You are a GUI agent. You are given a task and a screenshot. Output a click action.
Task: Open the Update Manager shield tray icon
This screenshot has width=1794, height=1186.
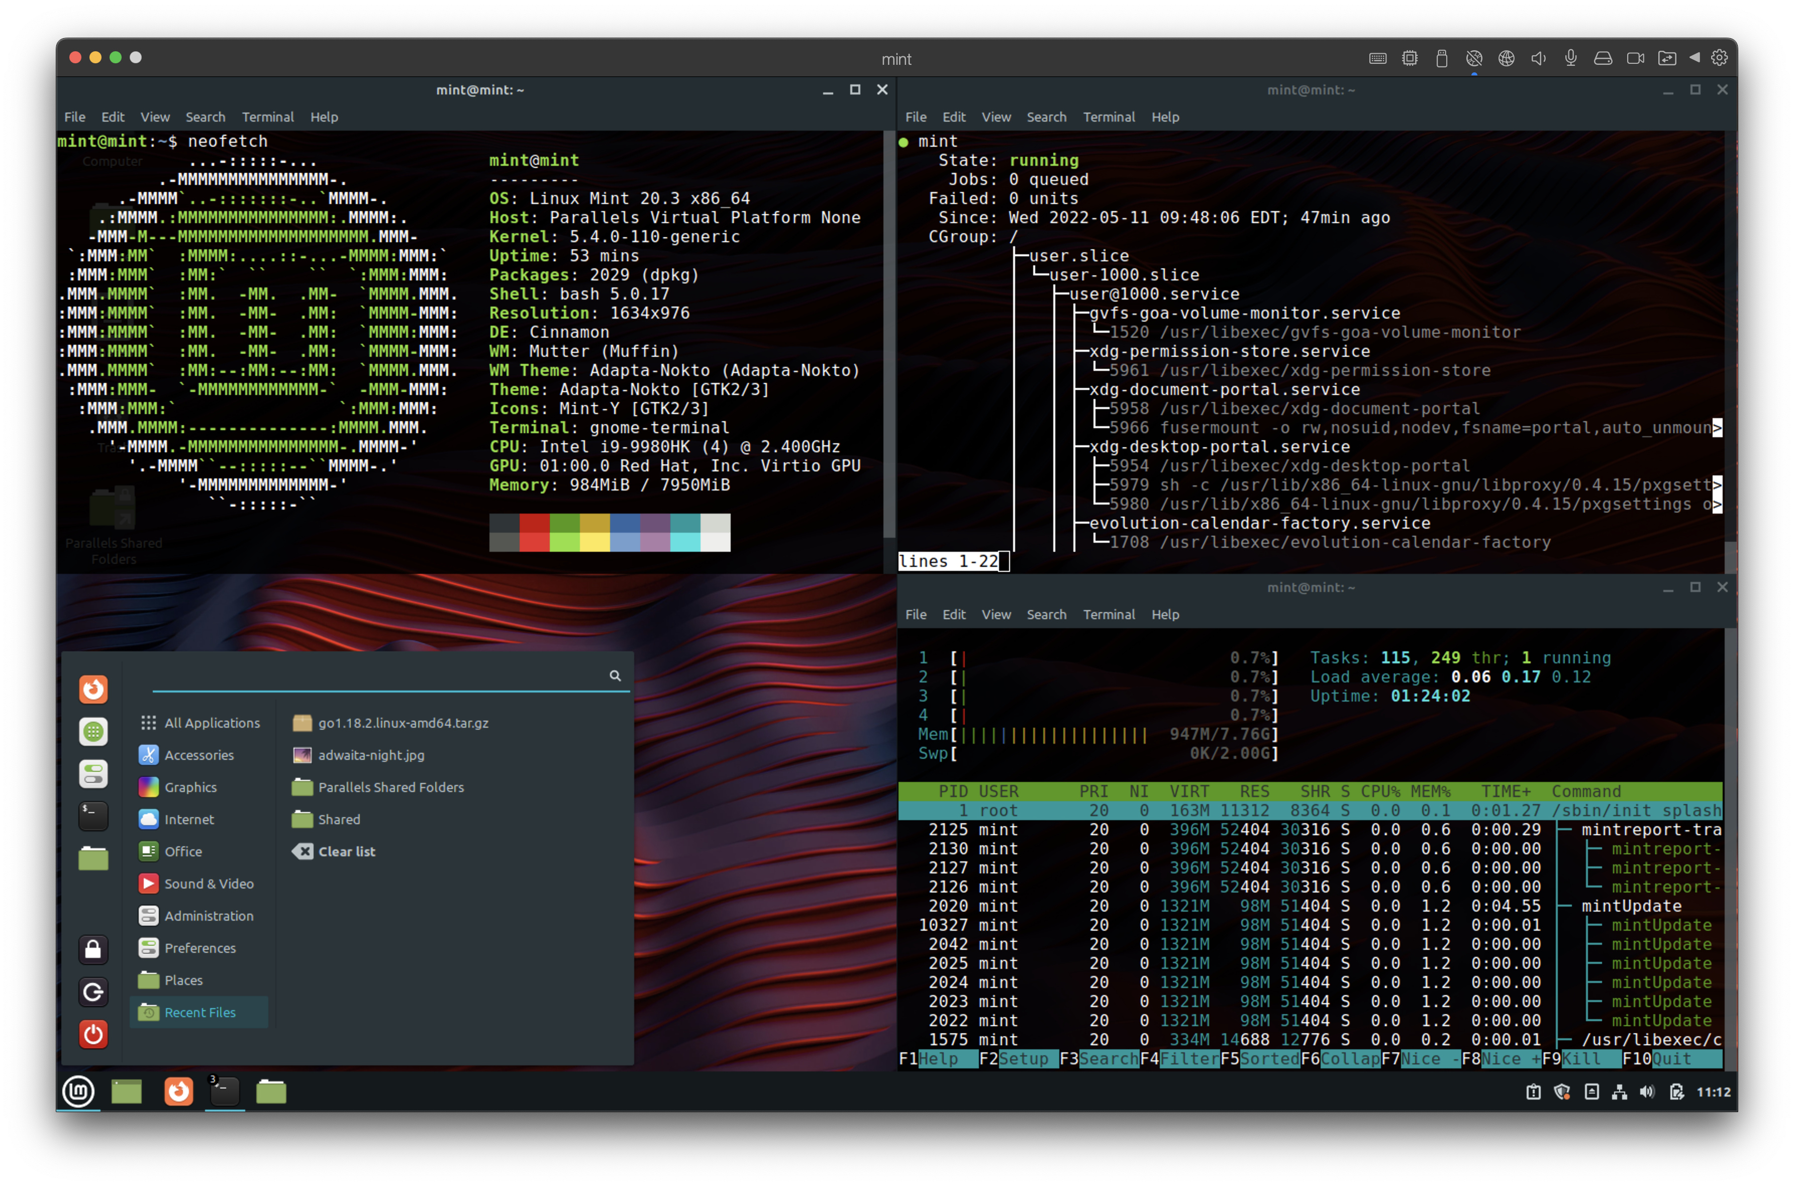point(1562,1092)
